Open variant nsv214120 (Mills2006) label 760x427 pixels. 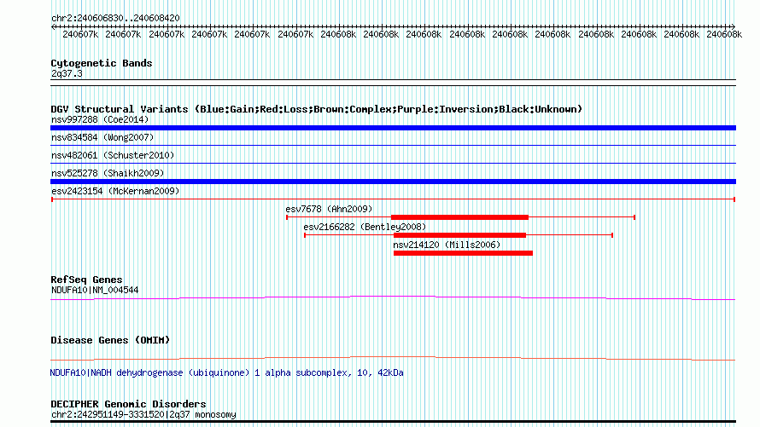point(447,245)
